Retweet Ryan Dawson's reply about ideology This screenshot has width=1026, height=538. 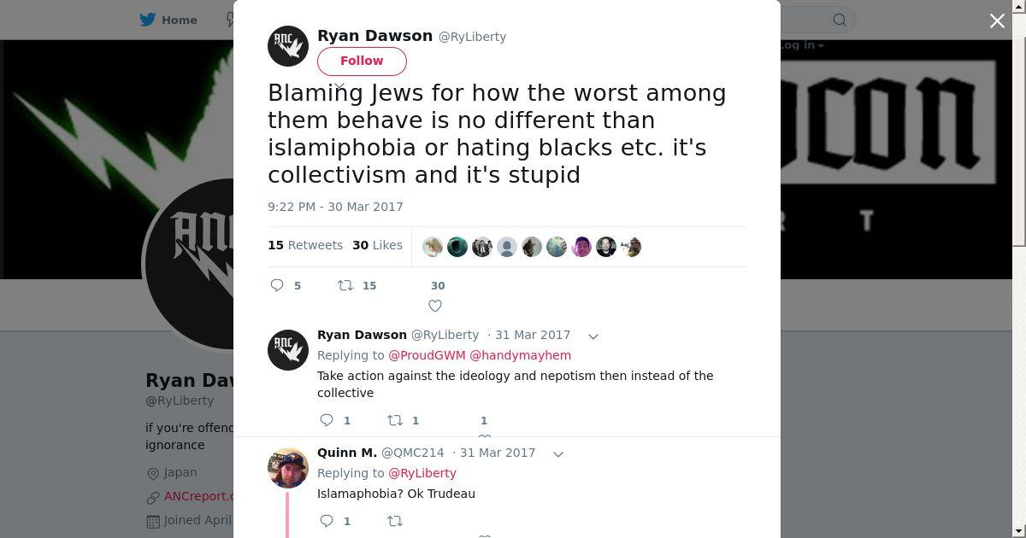click(x=395, y=420)
